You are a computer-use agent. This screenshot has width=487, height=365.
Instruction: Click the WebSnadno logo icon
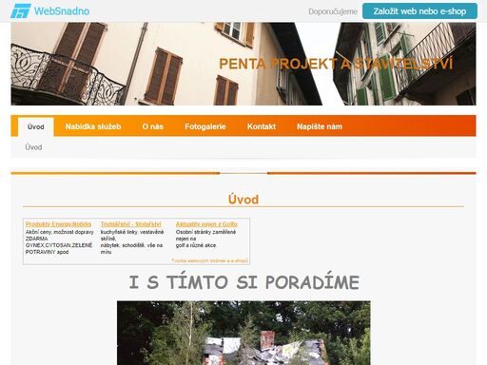click(x=21, y=11)
